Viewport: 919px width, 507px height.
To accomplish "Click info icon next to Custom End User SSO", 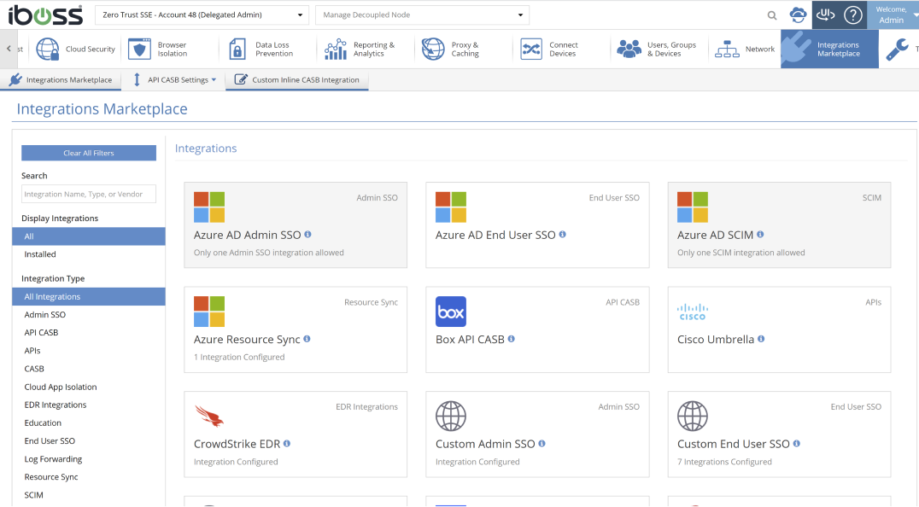I will point(797,443).
